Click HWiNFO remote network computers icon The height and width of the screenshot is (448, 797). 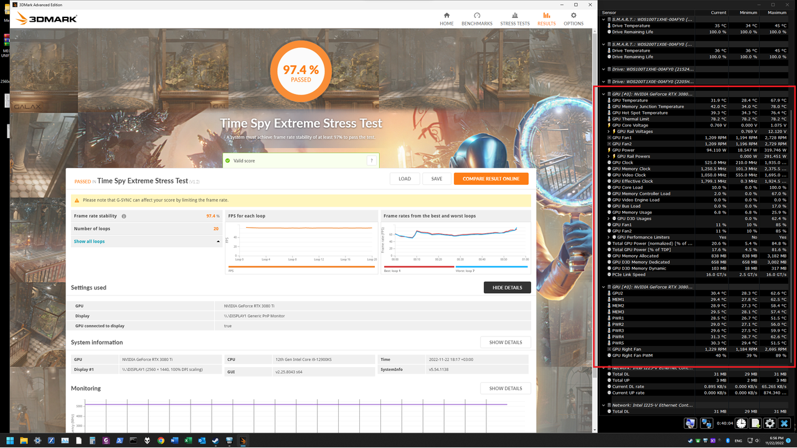click(x=707, y=423)
